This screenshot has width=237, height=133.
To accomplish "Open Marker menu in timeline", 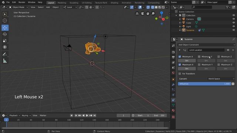I will [x=43, y=116].
